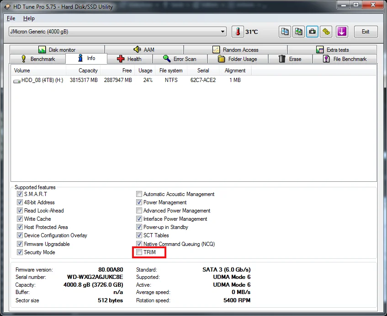Click the 3815317 MB capacity value
Viewport: 387px width, 316px height.
(x=84, y=80)
